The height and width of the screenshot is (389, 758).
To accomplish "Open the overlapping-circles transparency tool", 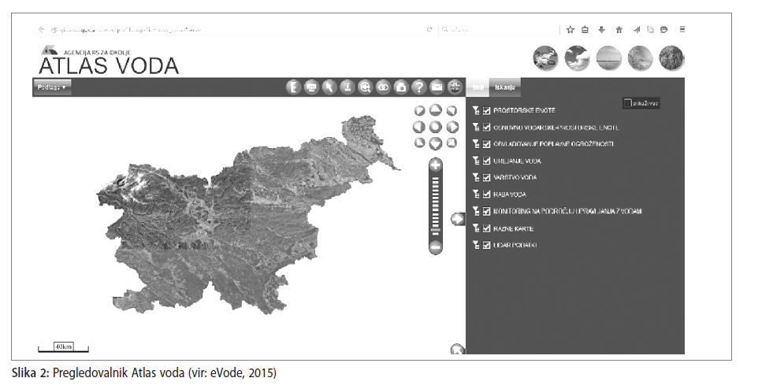I will (384, 87).
